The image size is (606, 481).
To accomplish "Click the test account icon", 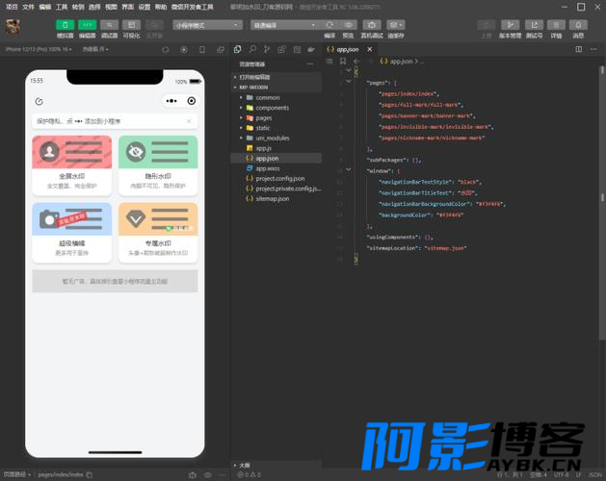I will point(534,25).
